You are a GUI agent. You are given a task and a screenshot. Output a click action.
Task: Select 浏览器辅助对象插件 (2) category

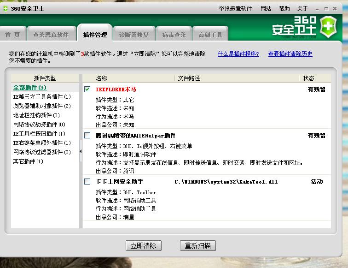42,106
